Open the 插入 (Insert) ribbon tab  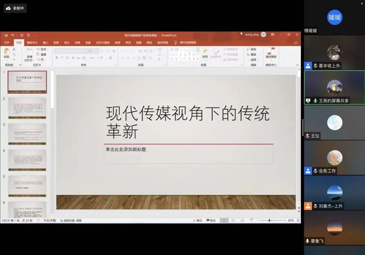point(45,42)
